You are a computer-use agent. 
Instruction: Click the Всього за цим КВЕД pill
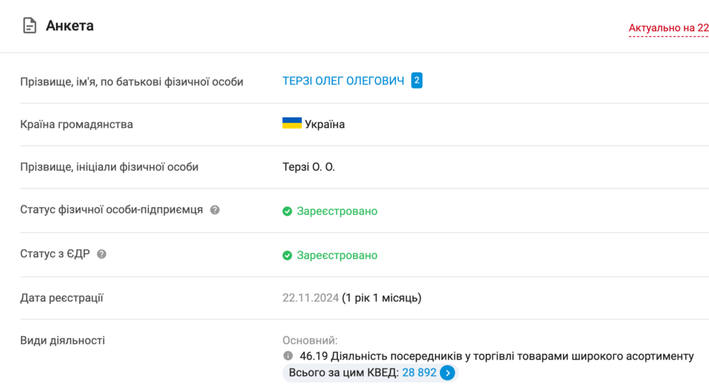point(343,373)
